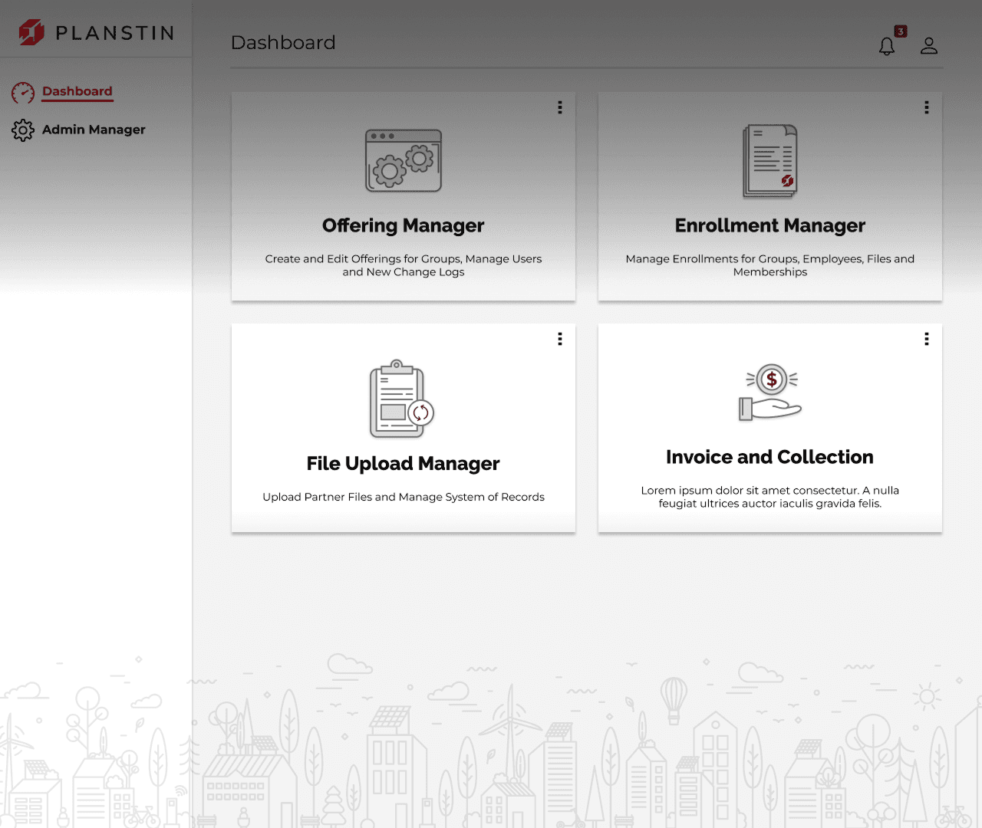The height and width of the screenshot is (828, 982).
Task: Open the user profile icon
Action: 929,46
